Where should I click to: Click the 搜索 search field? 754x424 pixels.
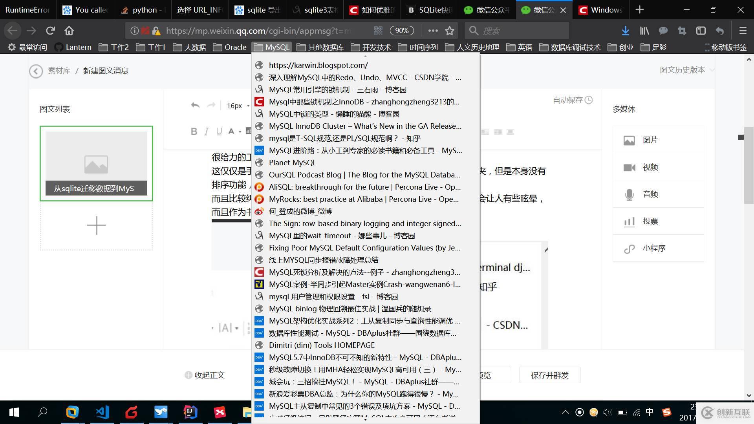[x=517, y=31]
